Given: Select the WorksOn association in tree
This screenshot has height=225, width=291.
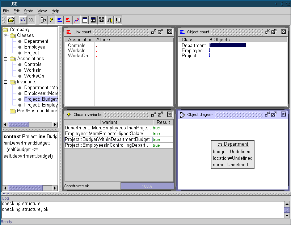Looking at the screenshot, I should [x=34, y=76].
